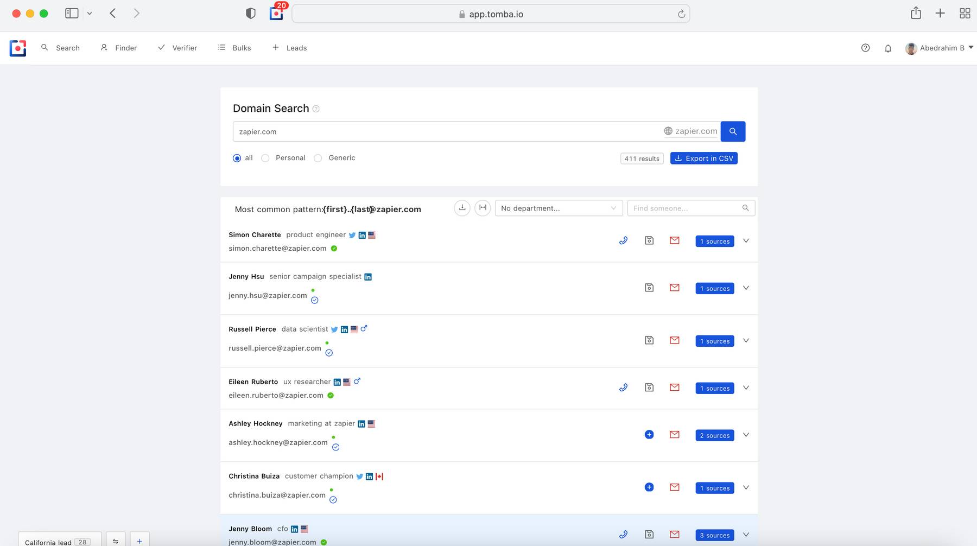Click "1 sources" for Eileen Ruberto
The height and width of the screenshot is (546, 977).
point(714,388)
